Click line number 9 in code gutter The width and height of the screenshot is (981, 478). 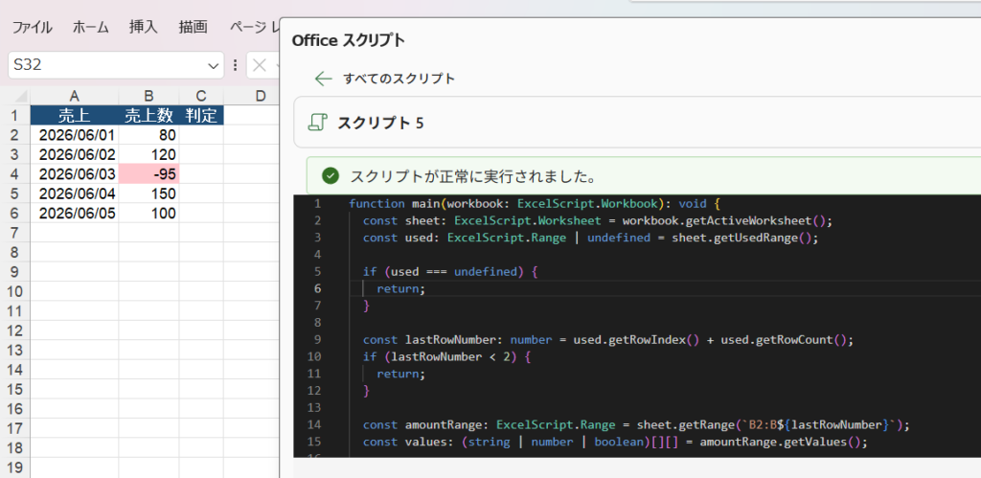(317, 340)
